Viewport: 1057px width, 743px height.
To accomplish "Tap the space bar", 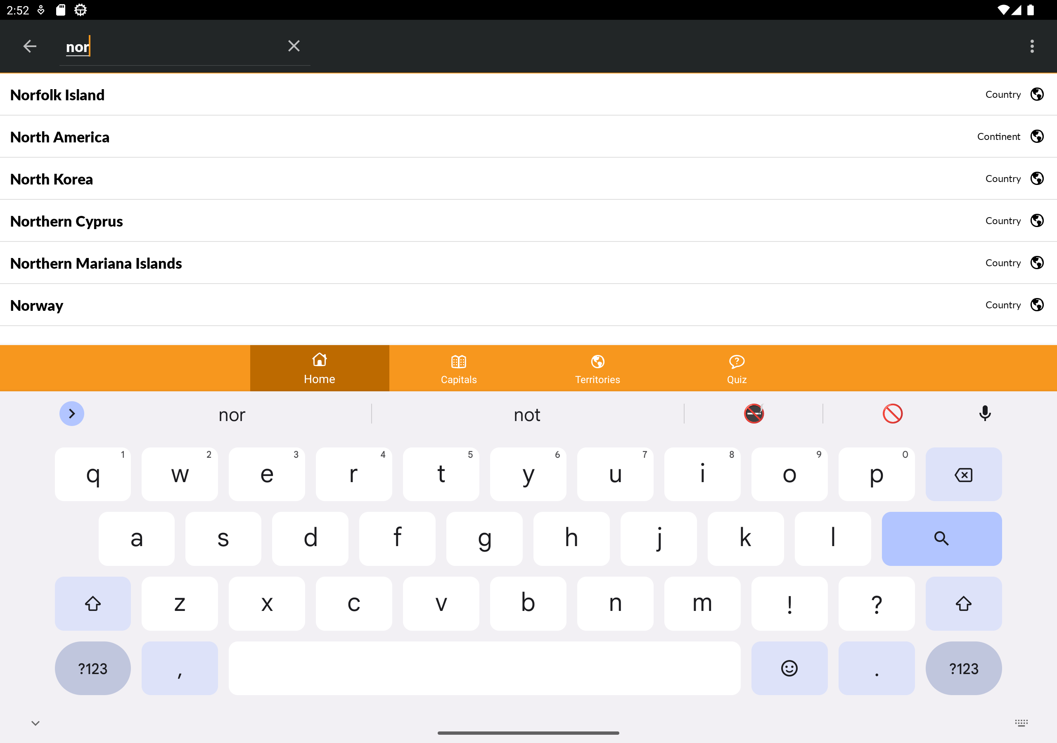I will coord(484,668).
